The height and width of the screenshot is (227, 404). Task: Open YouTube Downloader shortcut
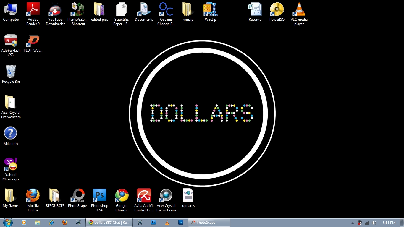click(55, 14)
